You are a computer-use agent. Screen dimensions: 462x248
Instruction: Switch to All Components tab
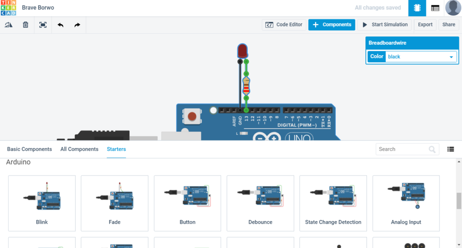(79, 149)
